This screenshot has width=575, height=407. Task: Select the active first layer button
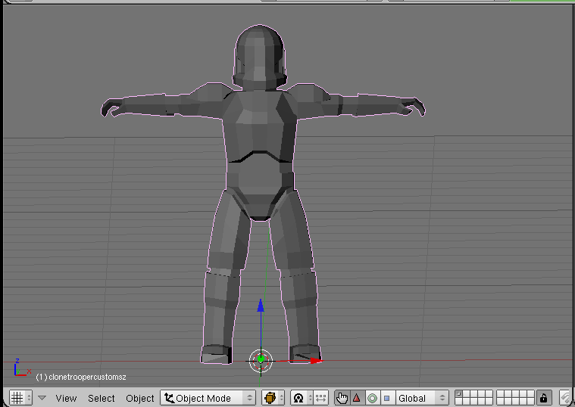(458, 394)
